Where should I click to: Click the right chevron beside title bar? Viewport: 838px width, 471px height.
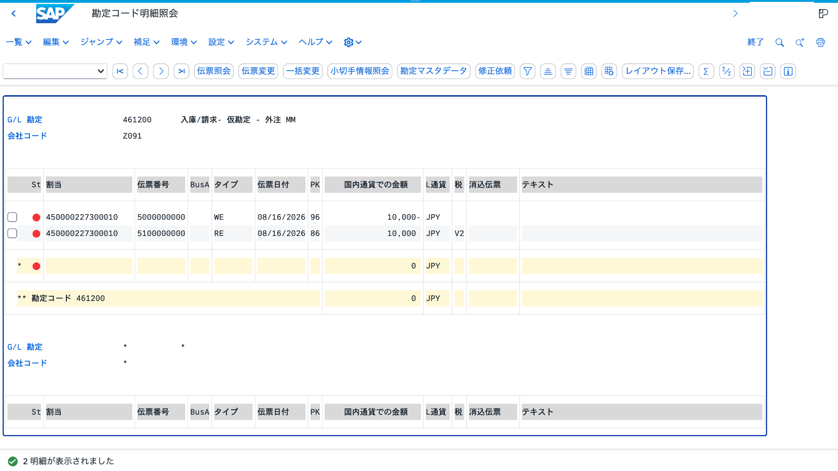pos(735,13)
